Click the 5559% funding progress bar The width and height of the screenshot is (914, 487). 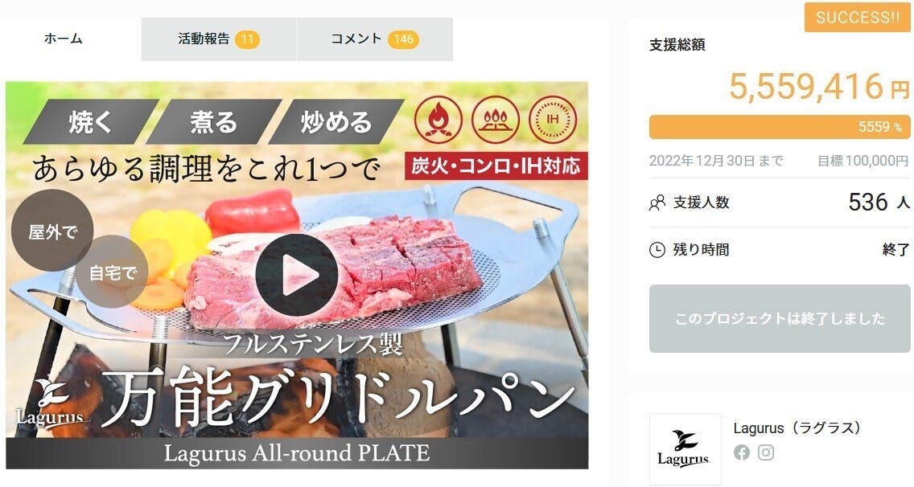coord(780,127)
